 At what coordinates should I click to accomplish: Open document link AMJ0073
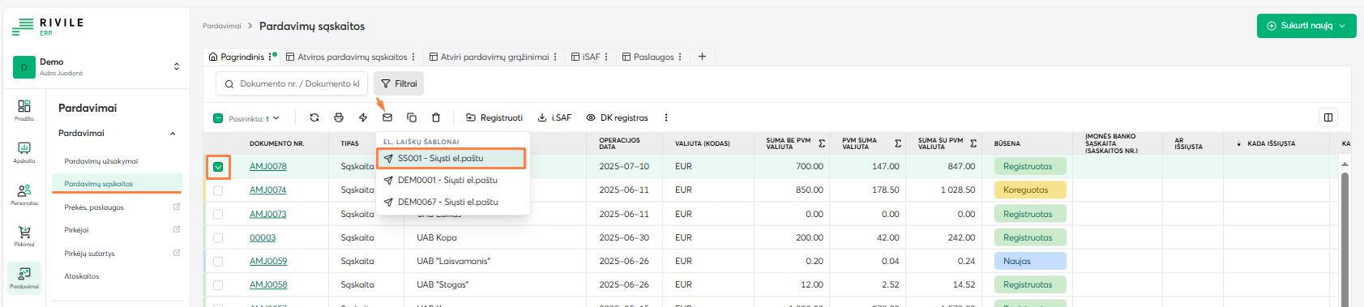pyautogui.click(x=267, y=214)
